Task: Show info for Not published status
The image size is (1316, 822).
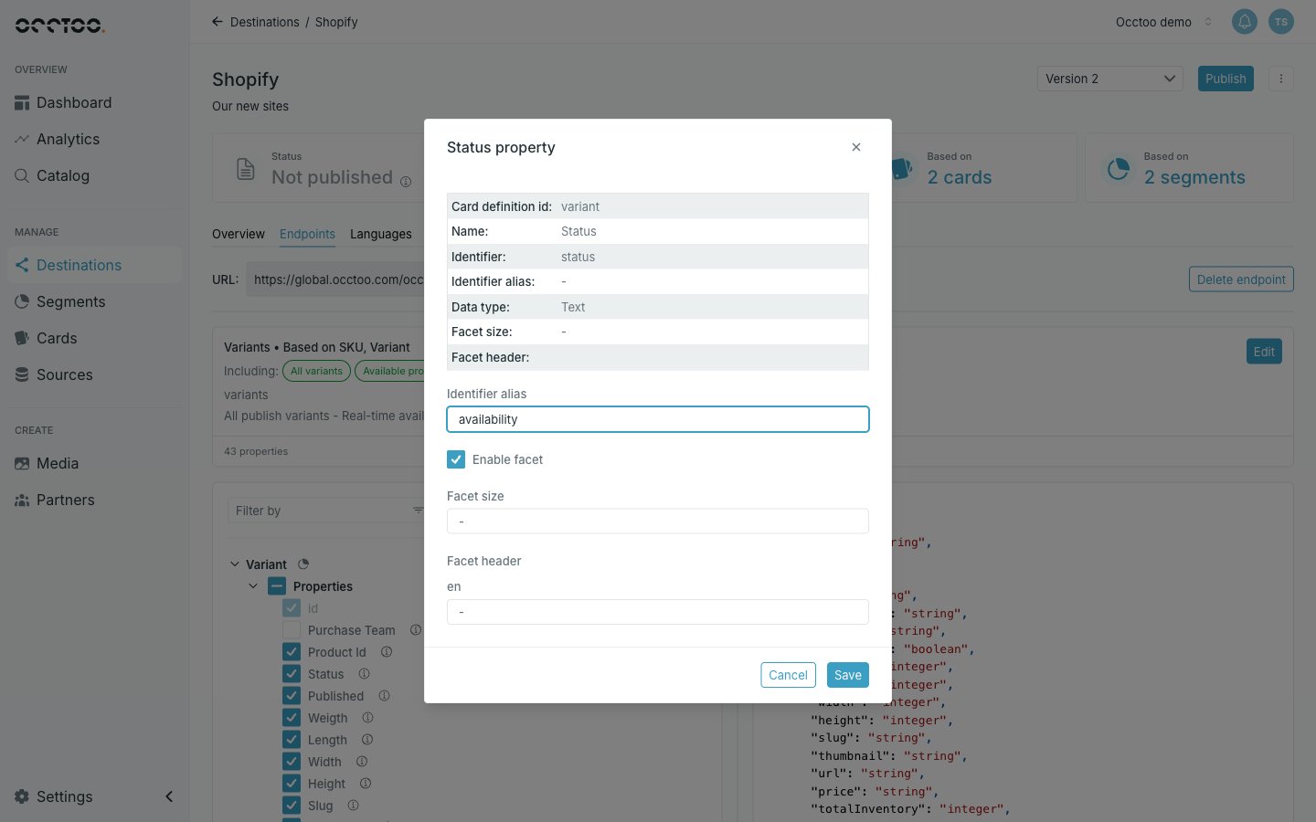Action: click(x=406, y=182)
